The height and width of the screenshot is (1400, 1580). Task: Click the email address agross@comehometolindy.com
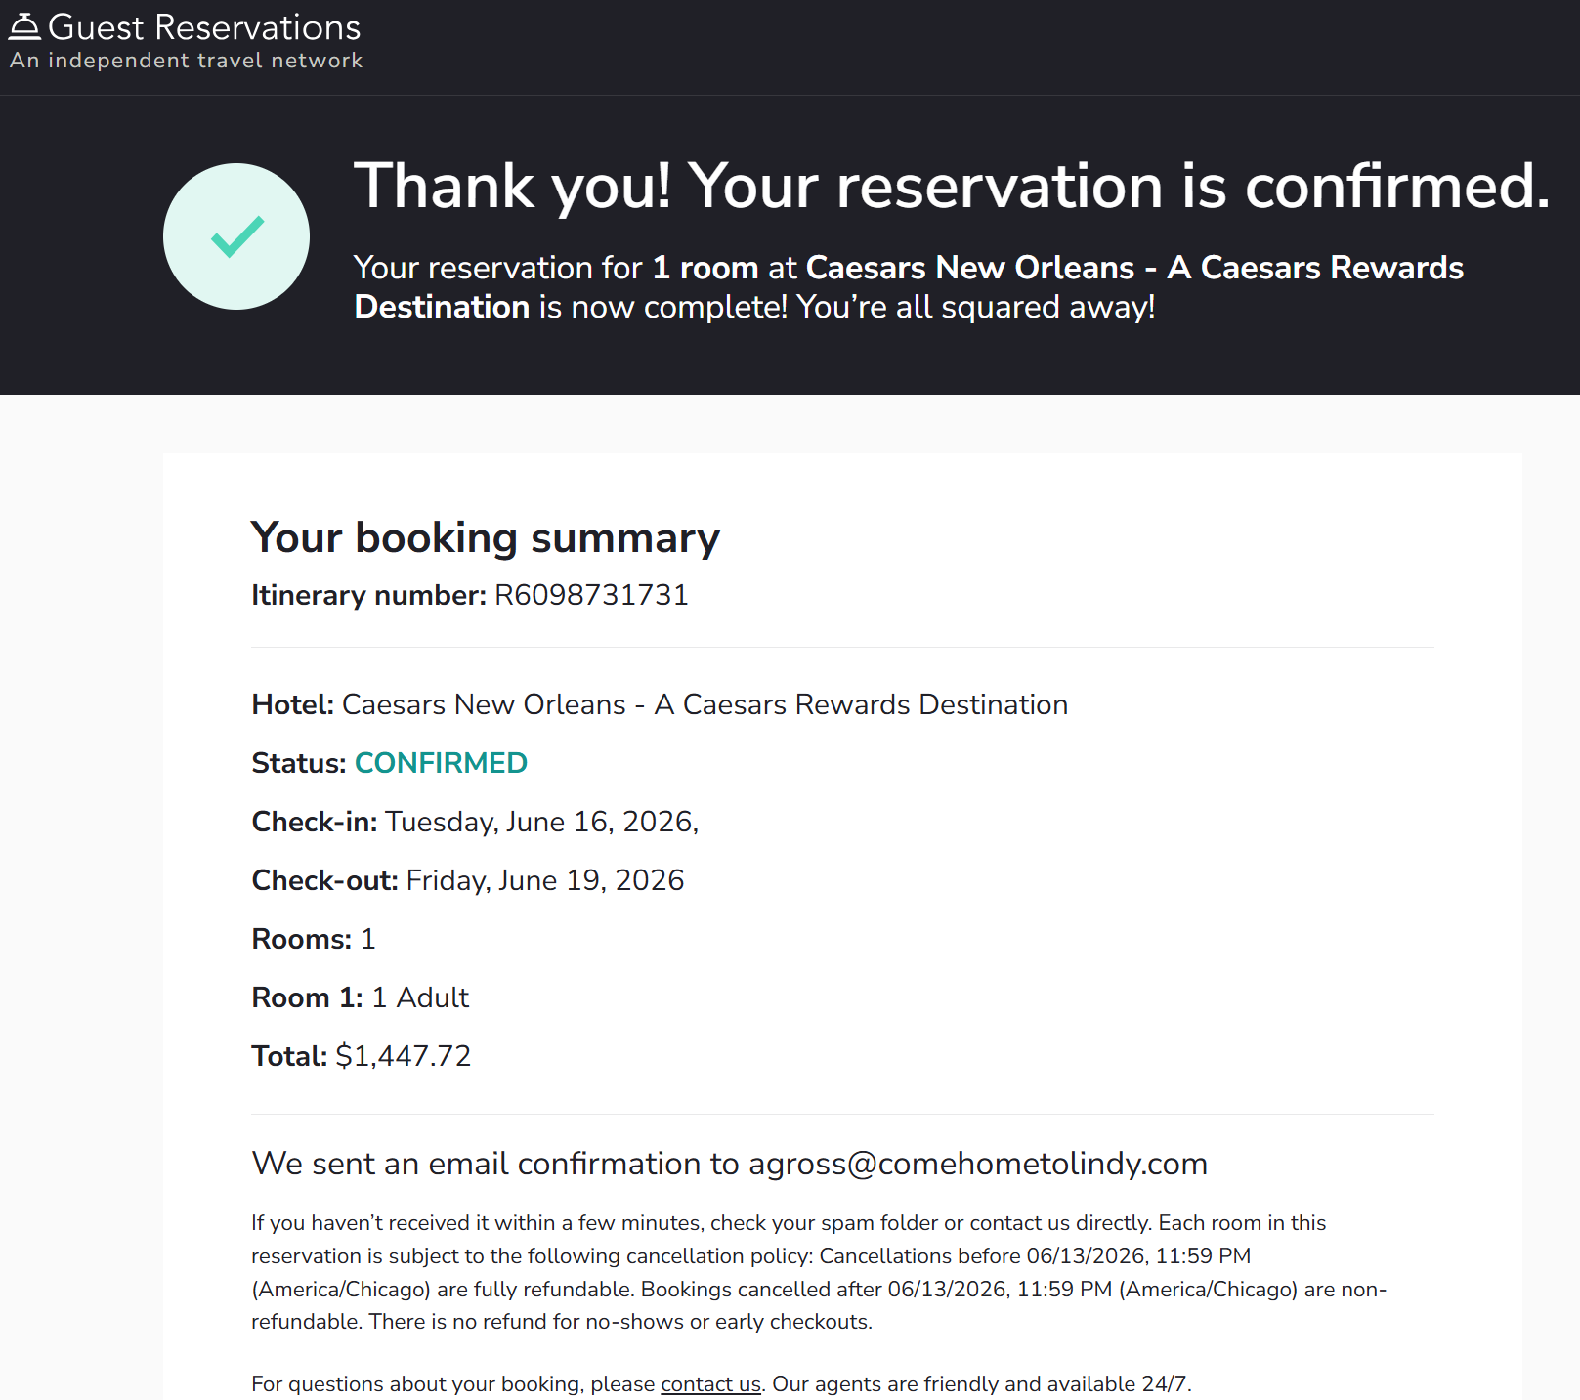click(x=977, y=1164)
